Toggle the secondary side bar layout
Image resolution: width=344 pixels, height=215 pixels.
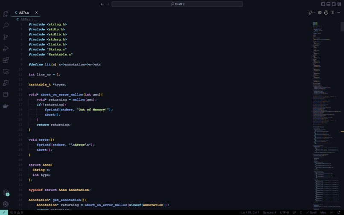(334, 4)
